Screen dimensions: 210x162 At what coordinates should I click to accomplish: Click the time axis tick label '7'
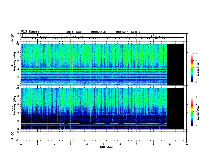pos(137,145)
